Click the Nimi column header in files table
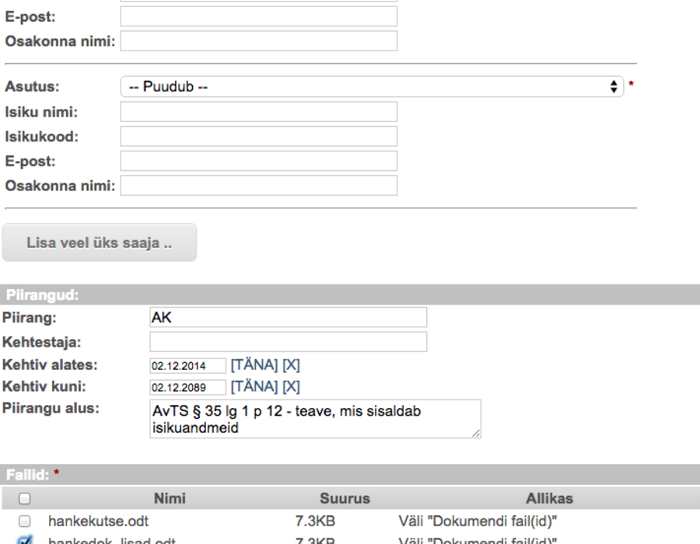The height and width of the screenshot is (544, 700). pyautogui.click(x=170, y=498)
